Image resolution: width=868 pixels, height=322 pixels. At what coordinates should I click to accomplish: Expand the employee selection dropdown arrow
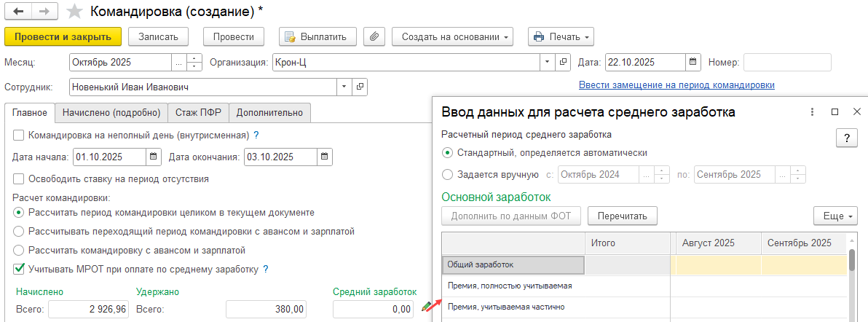(x=344, y=87)
